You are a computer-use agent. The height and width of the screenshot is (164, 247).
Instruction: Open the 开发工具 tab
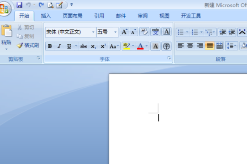point(191,16)
